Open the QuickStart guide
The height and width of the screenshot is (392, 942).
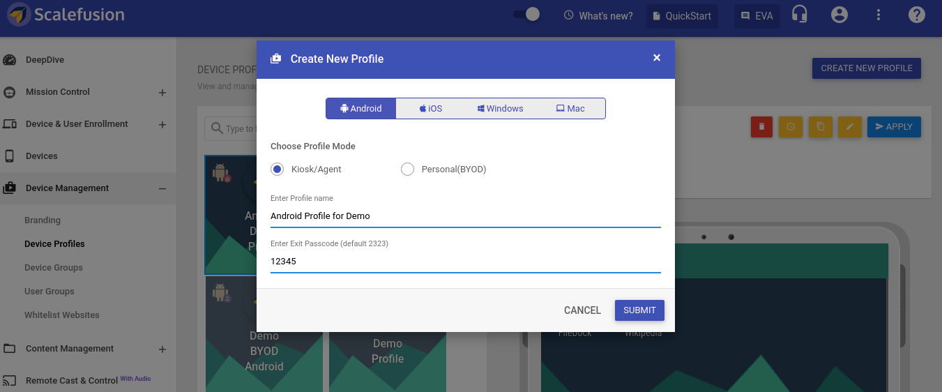(682, 15)
